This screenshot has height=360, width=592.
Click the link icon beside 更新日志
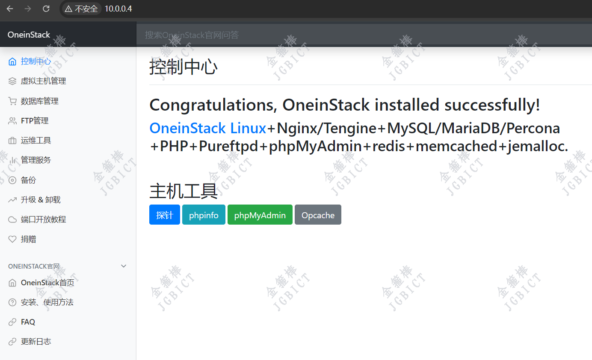tap(12, 342)
